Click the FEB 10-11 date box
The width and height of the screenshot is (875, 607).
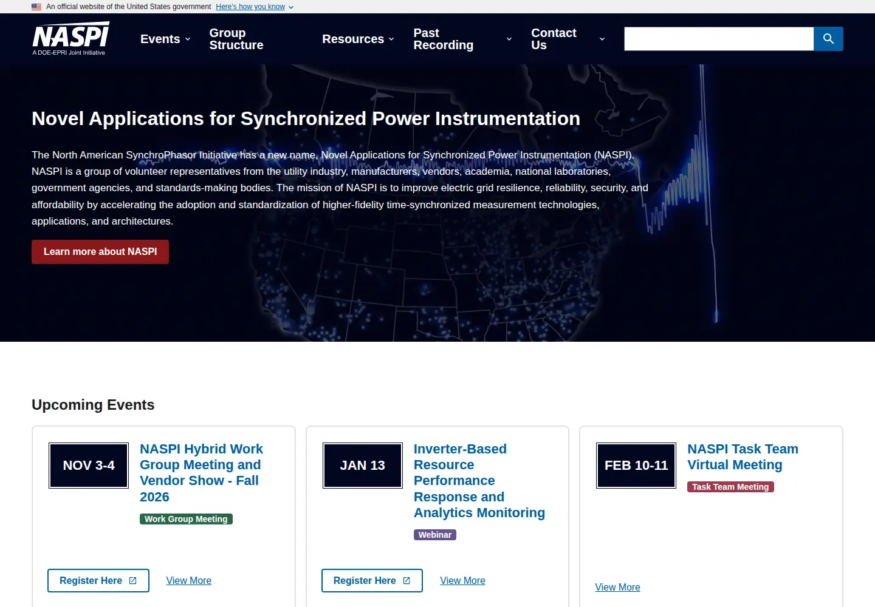tap(636, 466)
